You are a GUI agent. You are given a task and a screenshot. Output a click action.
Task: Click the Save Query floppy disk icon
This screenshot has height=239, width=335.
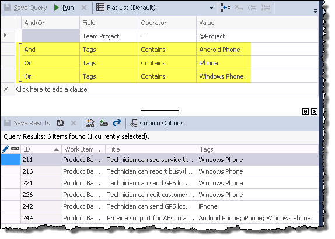coord(8,8)
